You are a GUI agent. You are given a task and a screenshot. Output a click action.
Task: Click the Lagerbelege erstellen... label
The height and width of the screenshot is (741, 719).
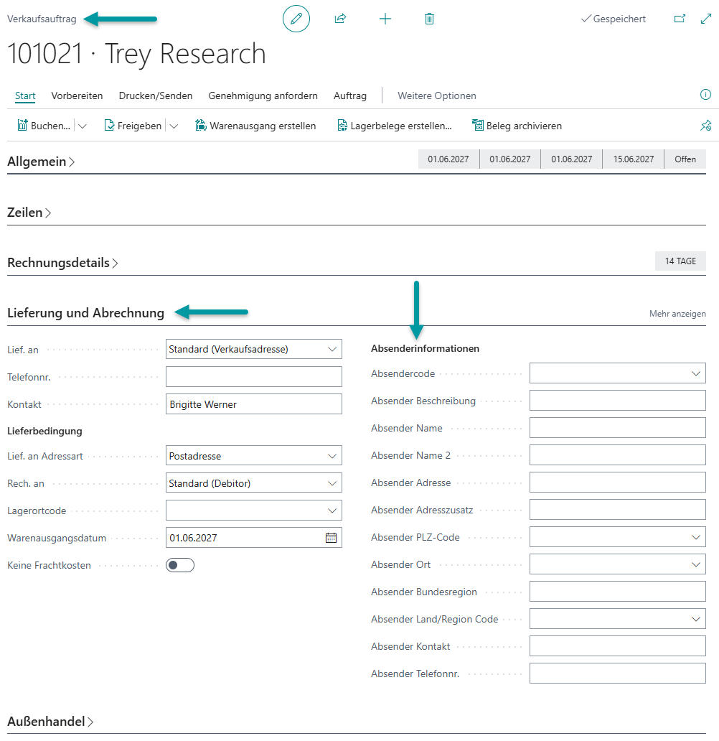401,126
